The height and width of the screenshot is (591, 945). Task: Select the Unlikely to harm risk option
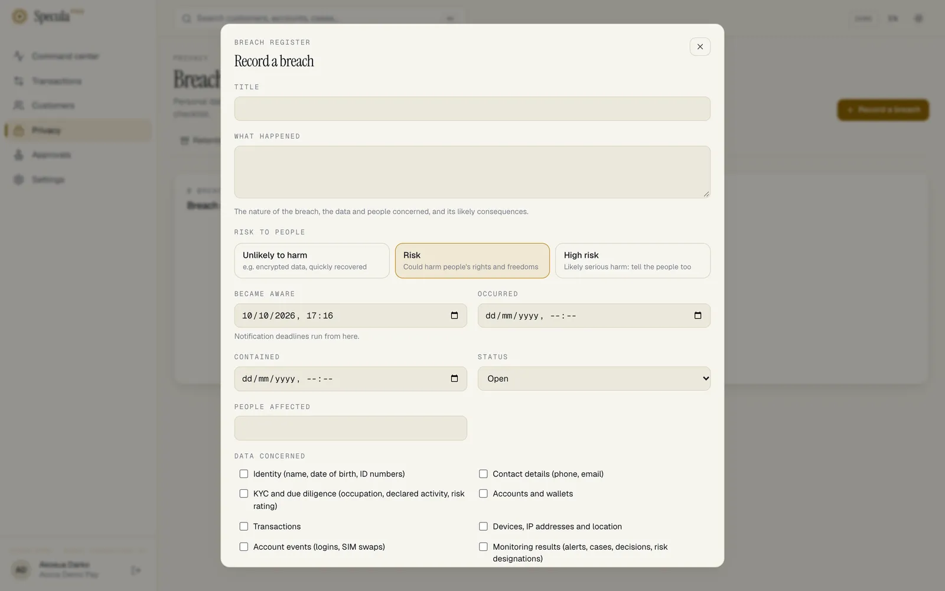312,261
